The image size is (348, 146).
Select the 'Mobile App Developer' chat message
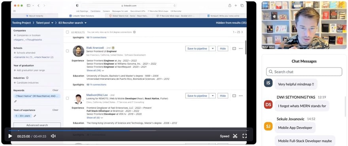[x=295, y=127]
